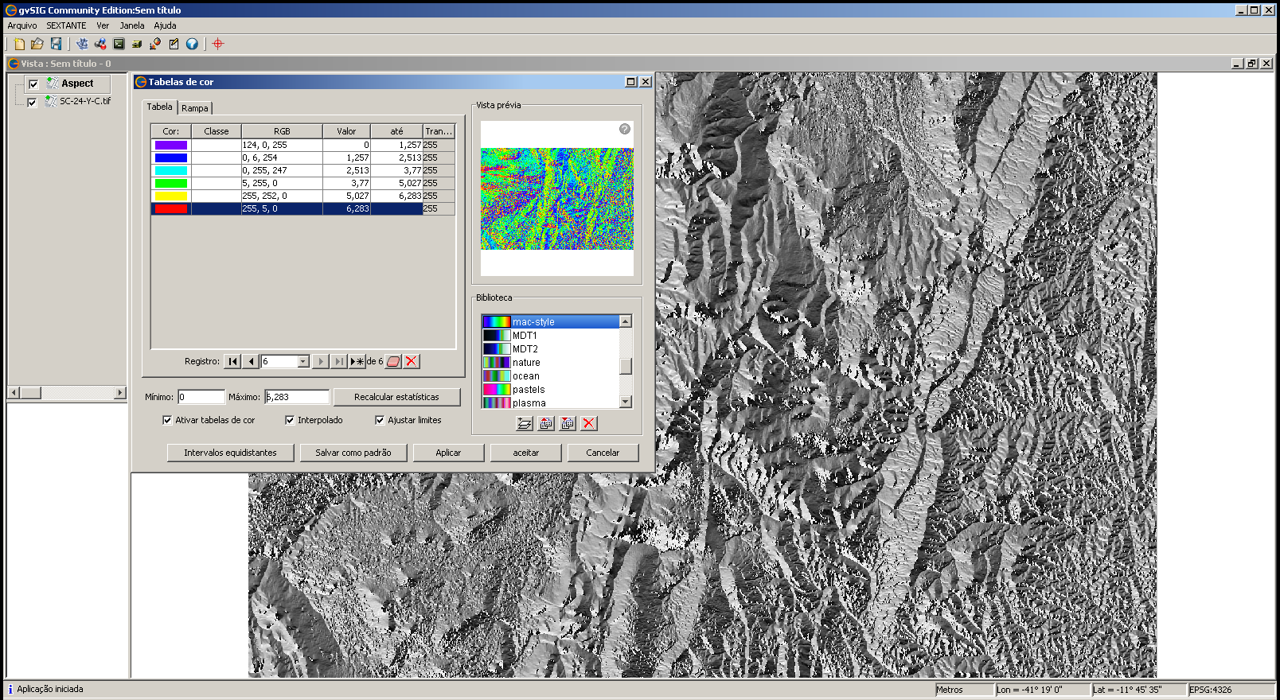Go to first record in Registro navigator
This screenshot has height=700, width=1280.
(x=232, y=361)
